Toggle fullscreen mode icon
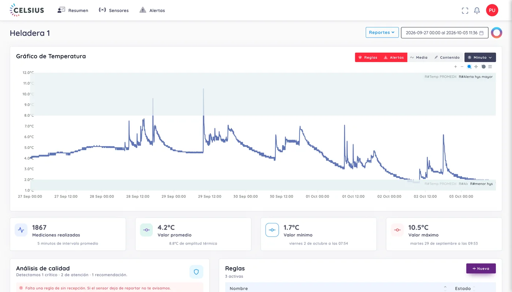512x292 pixels. [x=465, y=11]
